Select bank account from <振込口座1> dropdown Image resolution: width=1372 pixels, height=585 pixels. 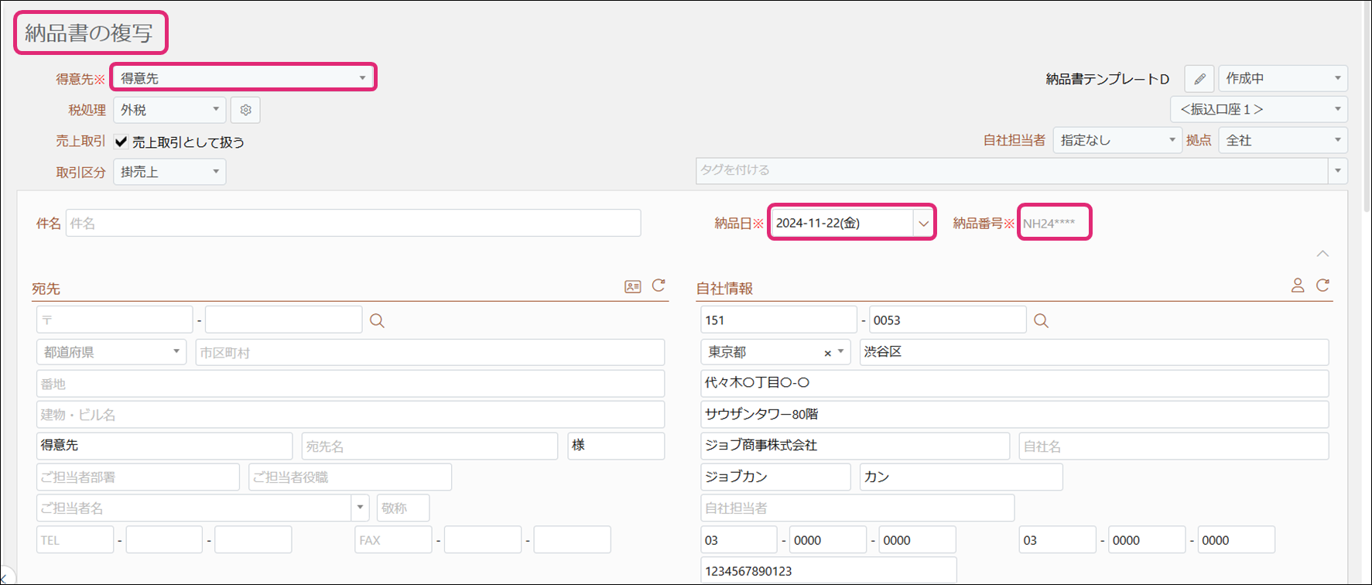(1258, 110)
